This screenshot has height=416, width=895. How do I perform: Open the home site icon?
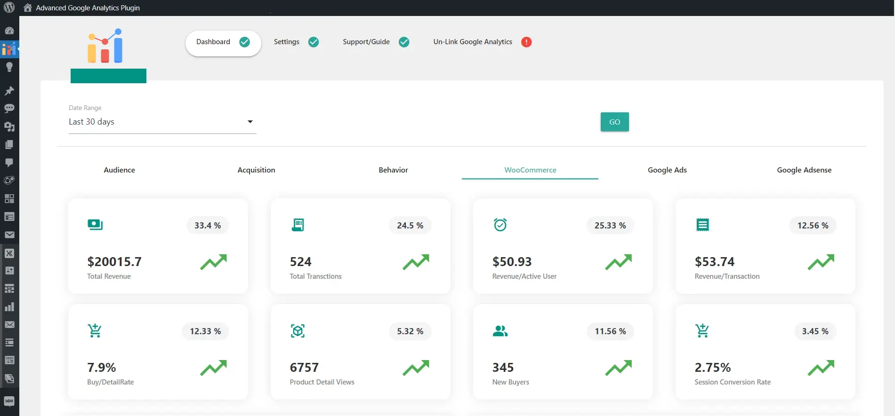[x=28, y=8]
